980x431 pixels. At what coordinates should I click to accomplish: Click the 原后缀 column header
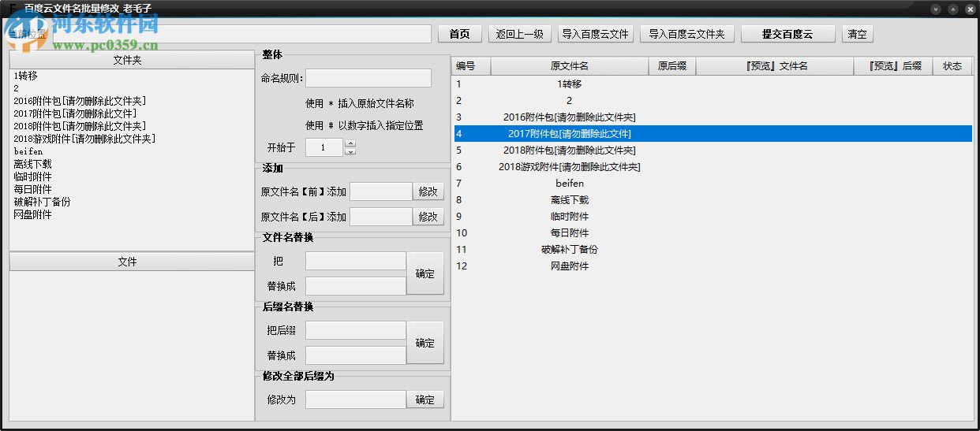(x=672, y=66)
